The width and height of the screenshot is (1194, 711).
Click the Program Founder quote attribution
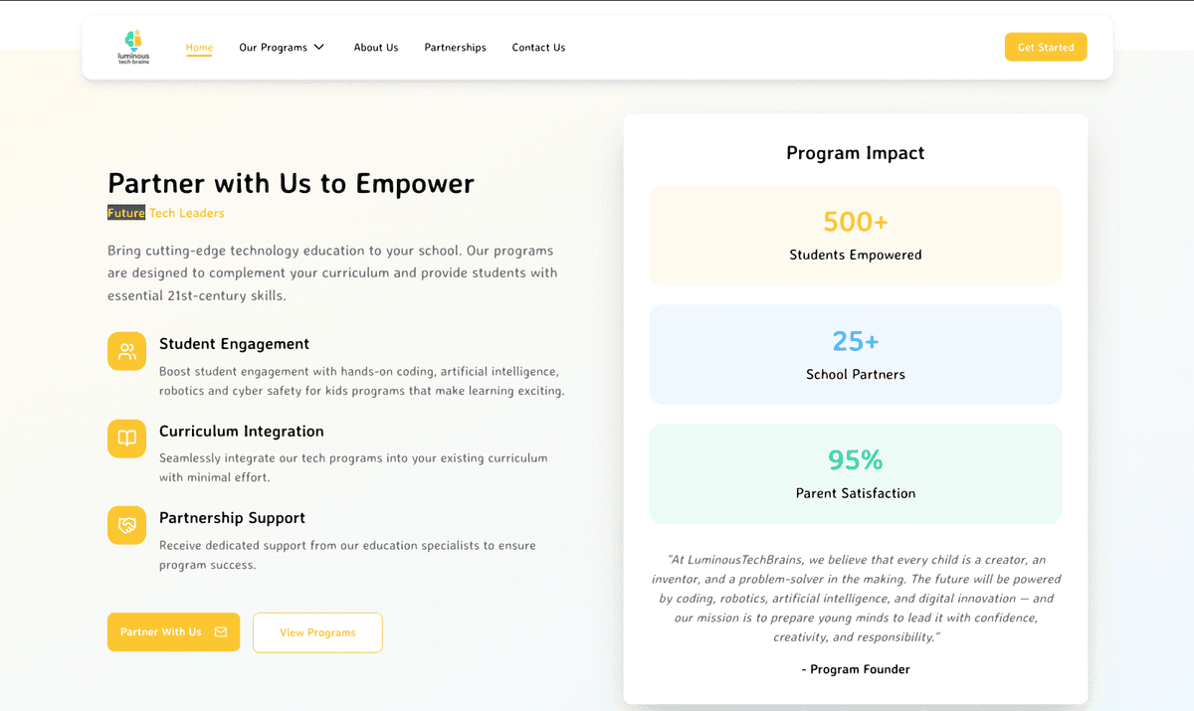856,669
